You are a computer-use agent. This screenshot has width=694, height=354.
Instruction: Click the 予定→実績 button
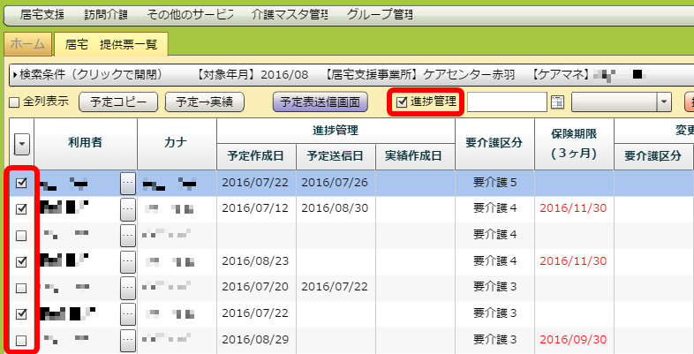point(204,102)
